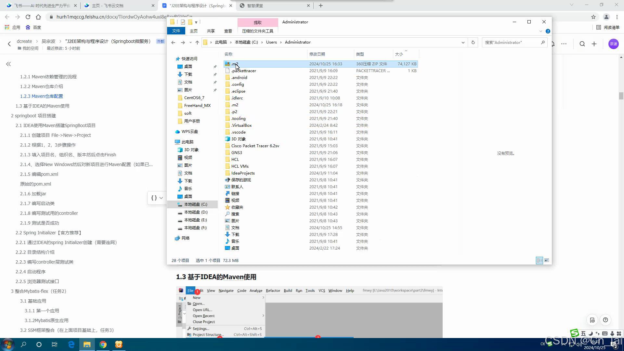Screen dimensions: 624x351
Task: Create new item with plus icon in Feishu
Action: click(x=594, y=44)
